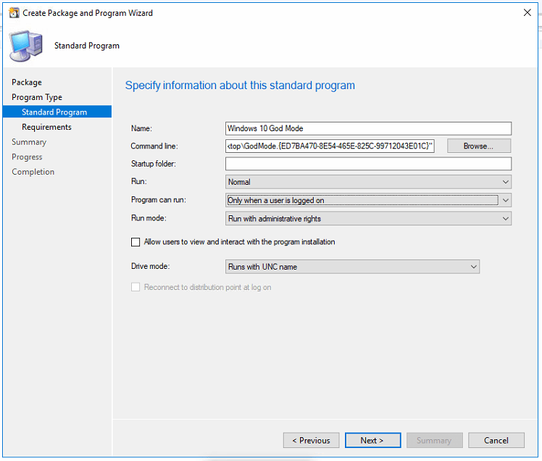Image resolution: width=542 pixels, height=461 pixels.
Task: Open the Program can run dropdown
Action: point(368,200)
